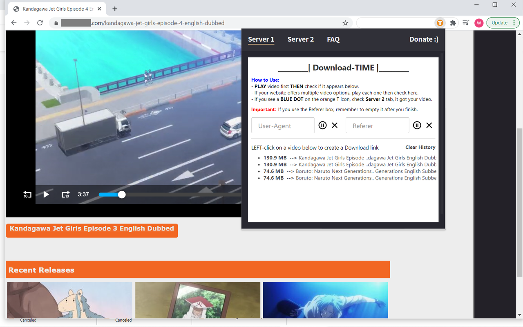Open the three-dot menu on the Update button
Viewport: 523px width, 327px height.
tap(514, 22)
